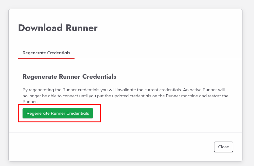This screenshot has width=254, height=166.
Task: Click the Download Runner dialog title
Action: click(x=58, y=28)
